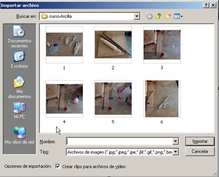Click the Importar button
This screenshot has width=219, height=177.
click(200, 142)
